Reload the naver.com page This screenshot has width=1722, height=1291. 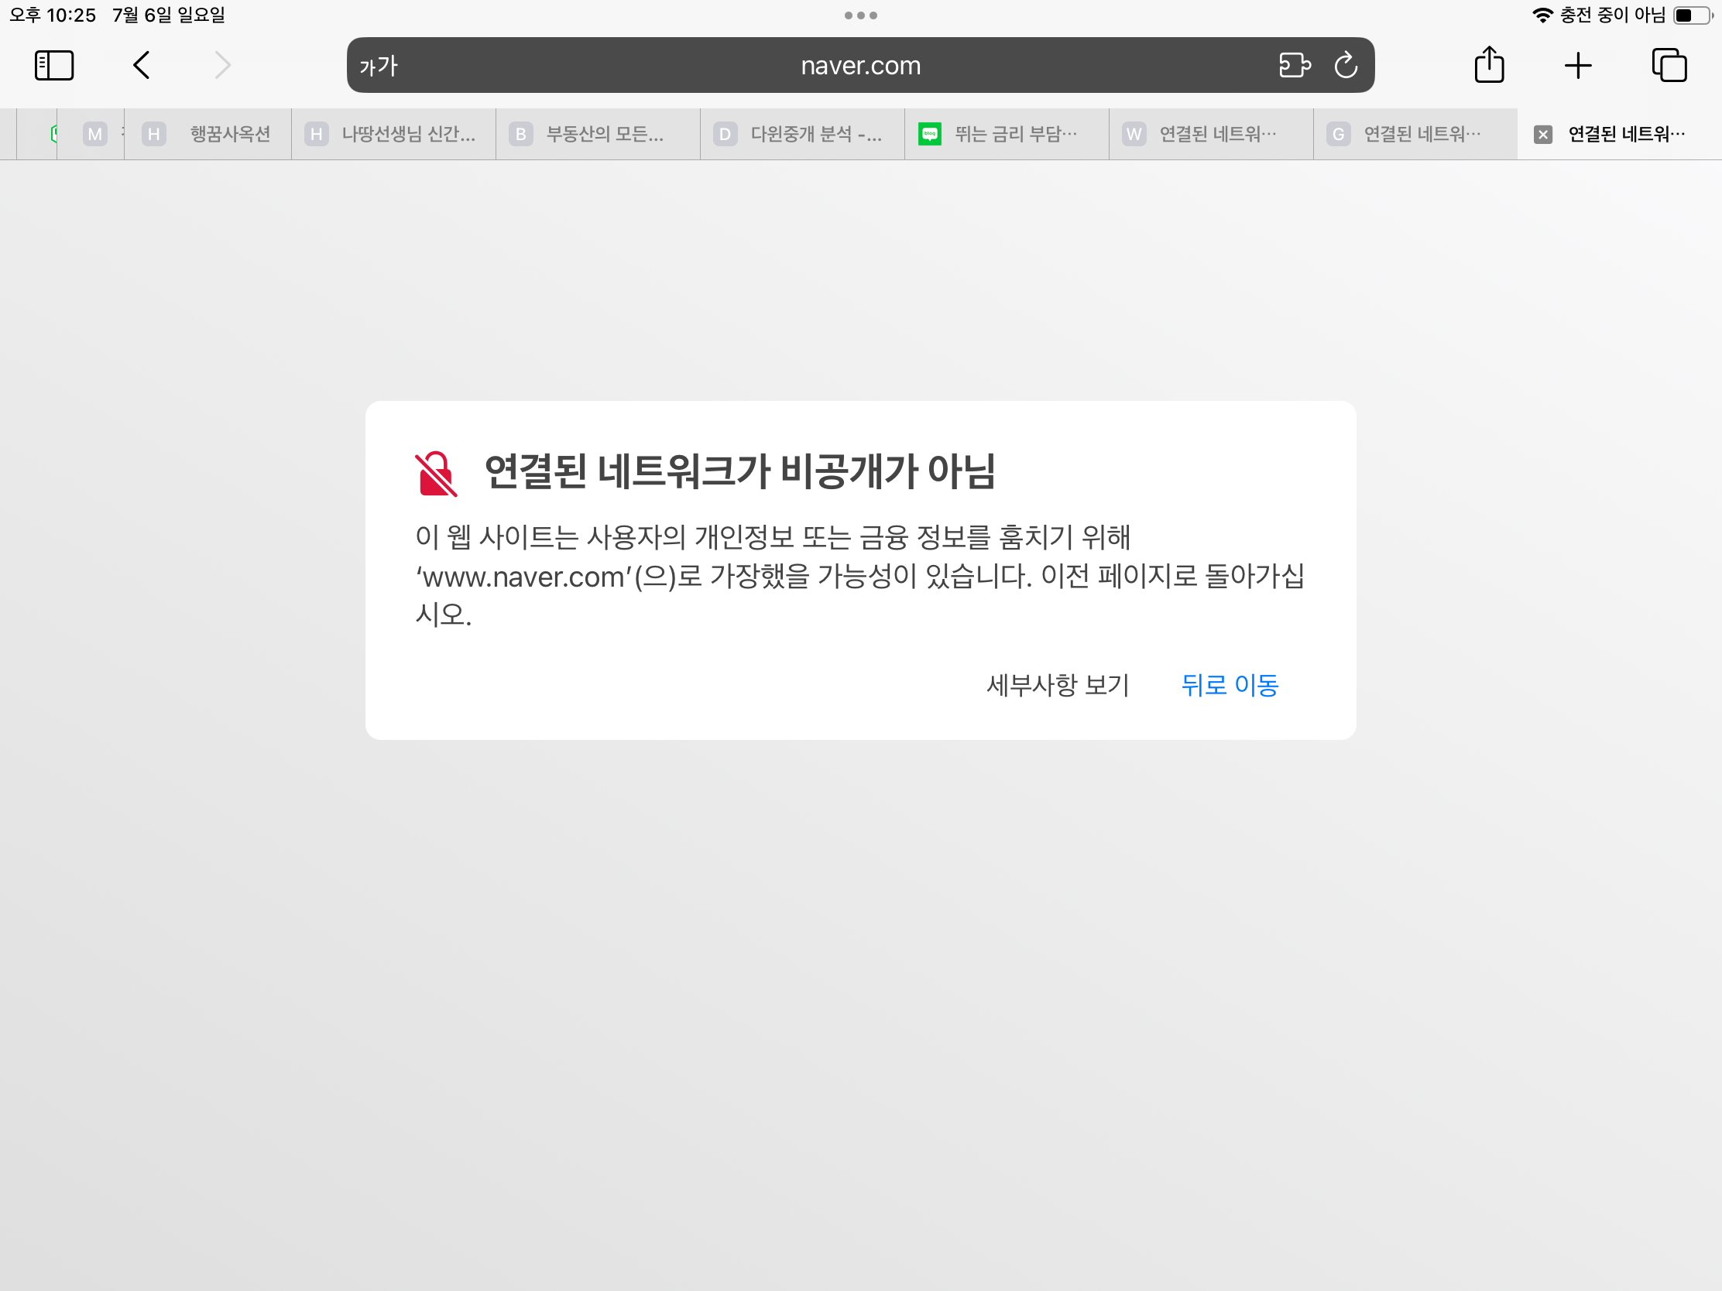coord(1346,65)
